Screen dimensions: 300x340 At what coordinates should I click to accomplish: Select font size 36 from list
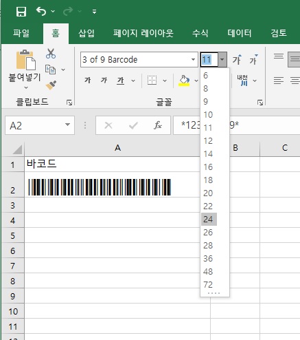pyautogui.click(x=209, y=259)
